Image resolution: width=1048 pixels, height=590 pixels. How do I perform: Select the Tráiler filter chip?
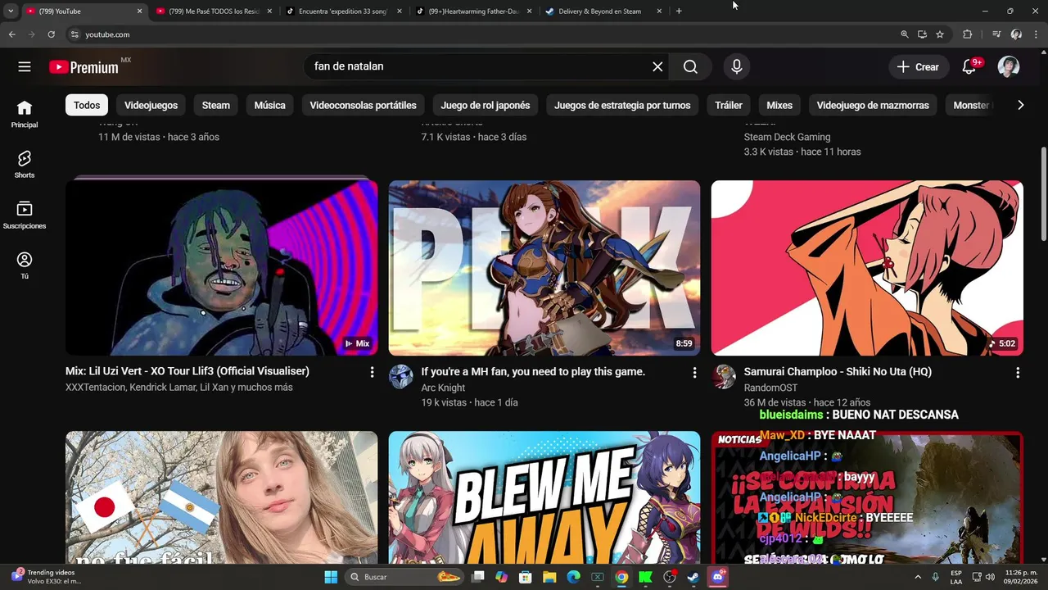pos(729,105)
